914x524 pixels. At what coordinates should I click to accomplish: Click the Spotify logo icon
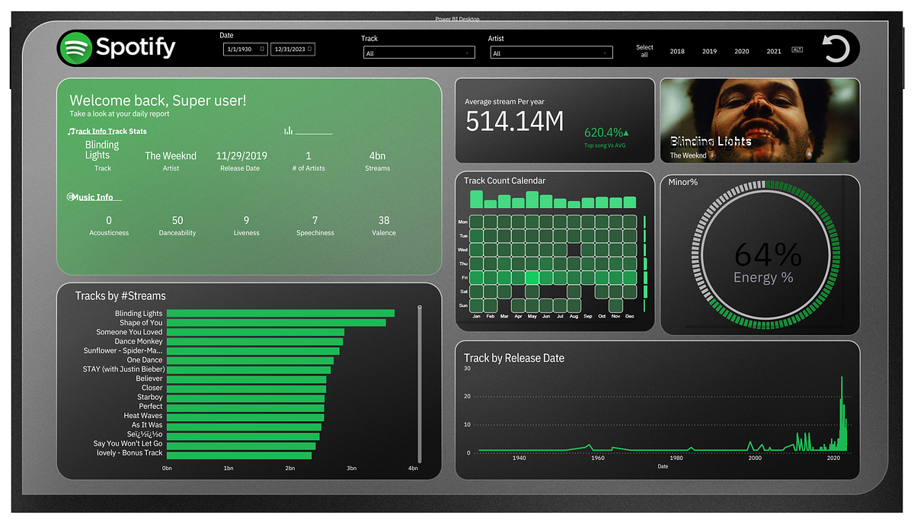(x=77, y=47)
